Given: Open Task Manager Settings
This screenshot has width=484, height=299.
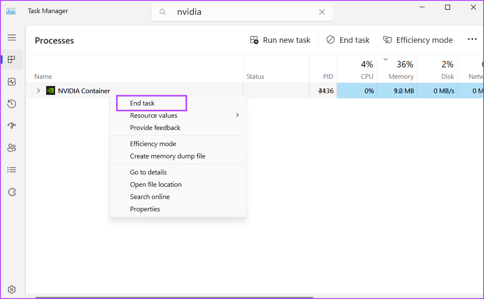Looking at the screenshot, I should (12, 289).
